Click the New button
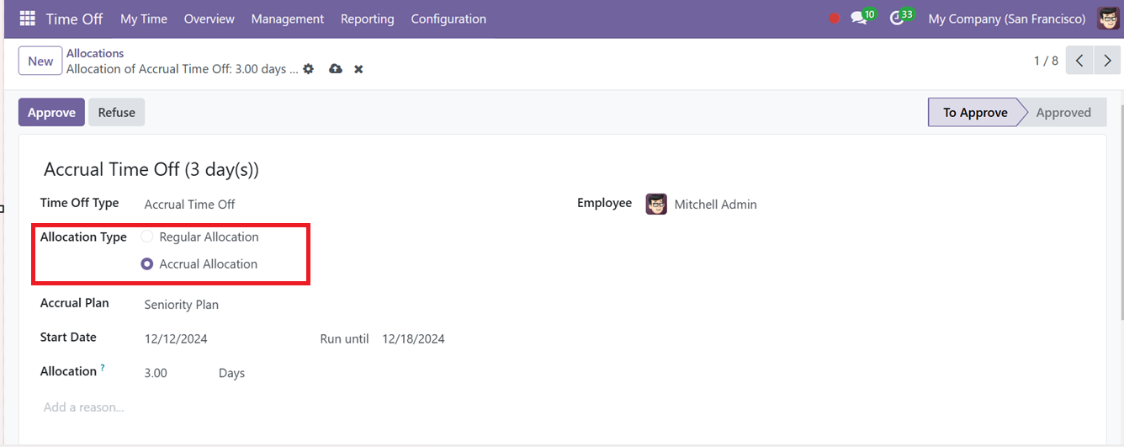The image size is (1124, 447). tap(40, 61)
